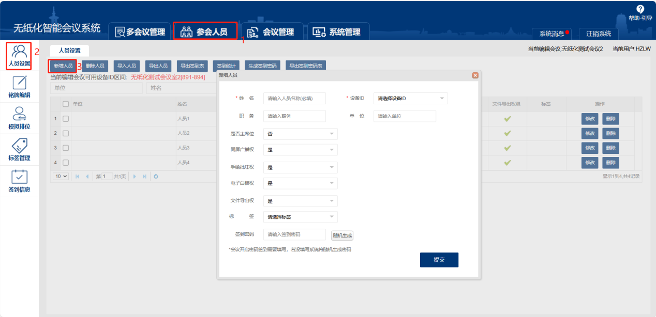Viewport: 656px width, 317px height.
Task: Go to the next page arrow
Action: 135,176
